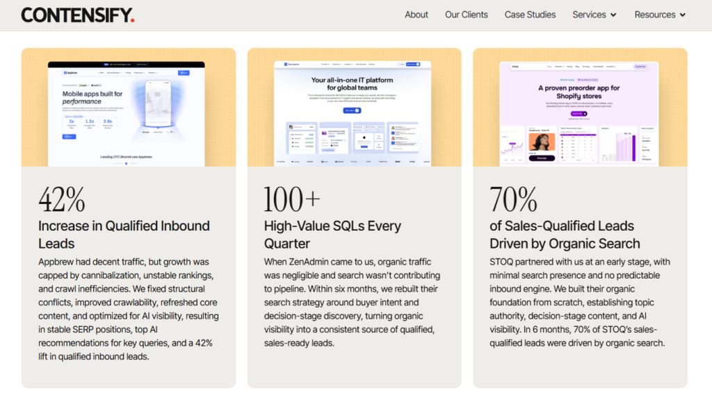Click the 100+ statistic
This screenshot has width=712, height=395.
tap(292, 199)
